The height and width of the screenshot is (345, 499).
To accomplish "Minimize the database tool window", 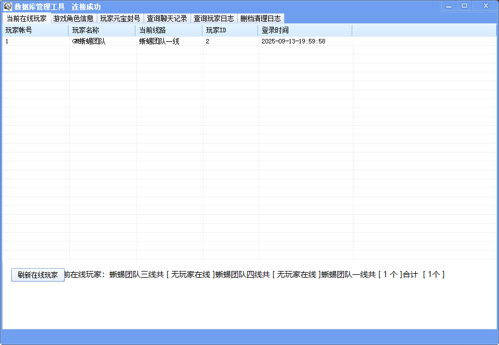I will coord(449,6).
